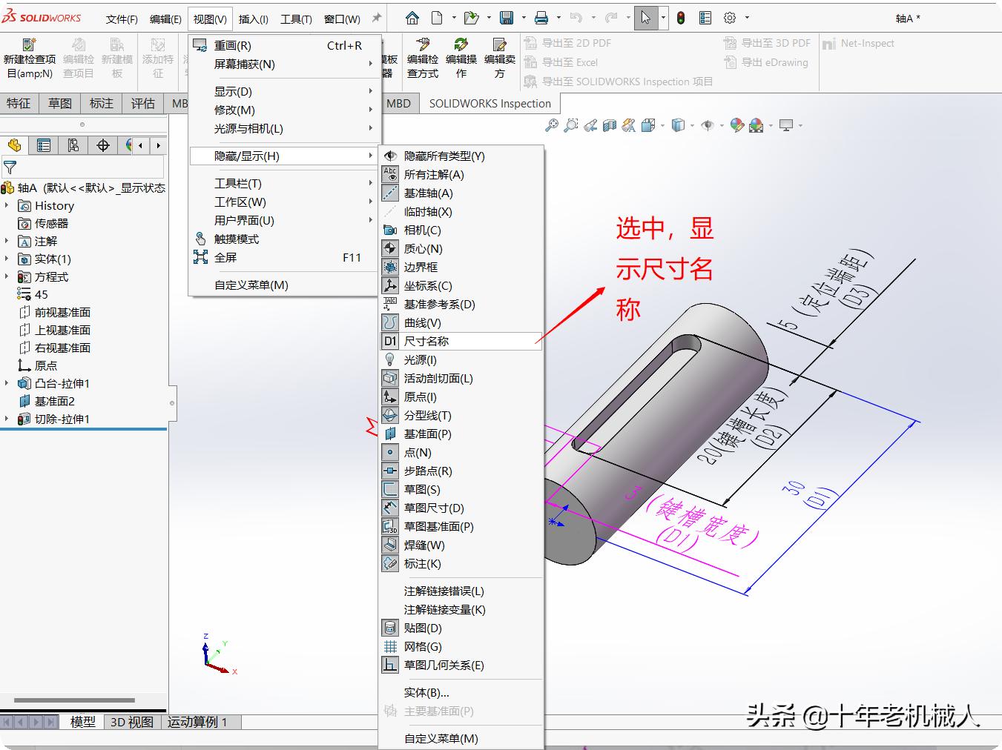The image size is (1002, 750).
Task: Toggle 原点(I) visibility in the Hide/Show menu
Action: [423, 396]
